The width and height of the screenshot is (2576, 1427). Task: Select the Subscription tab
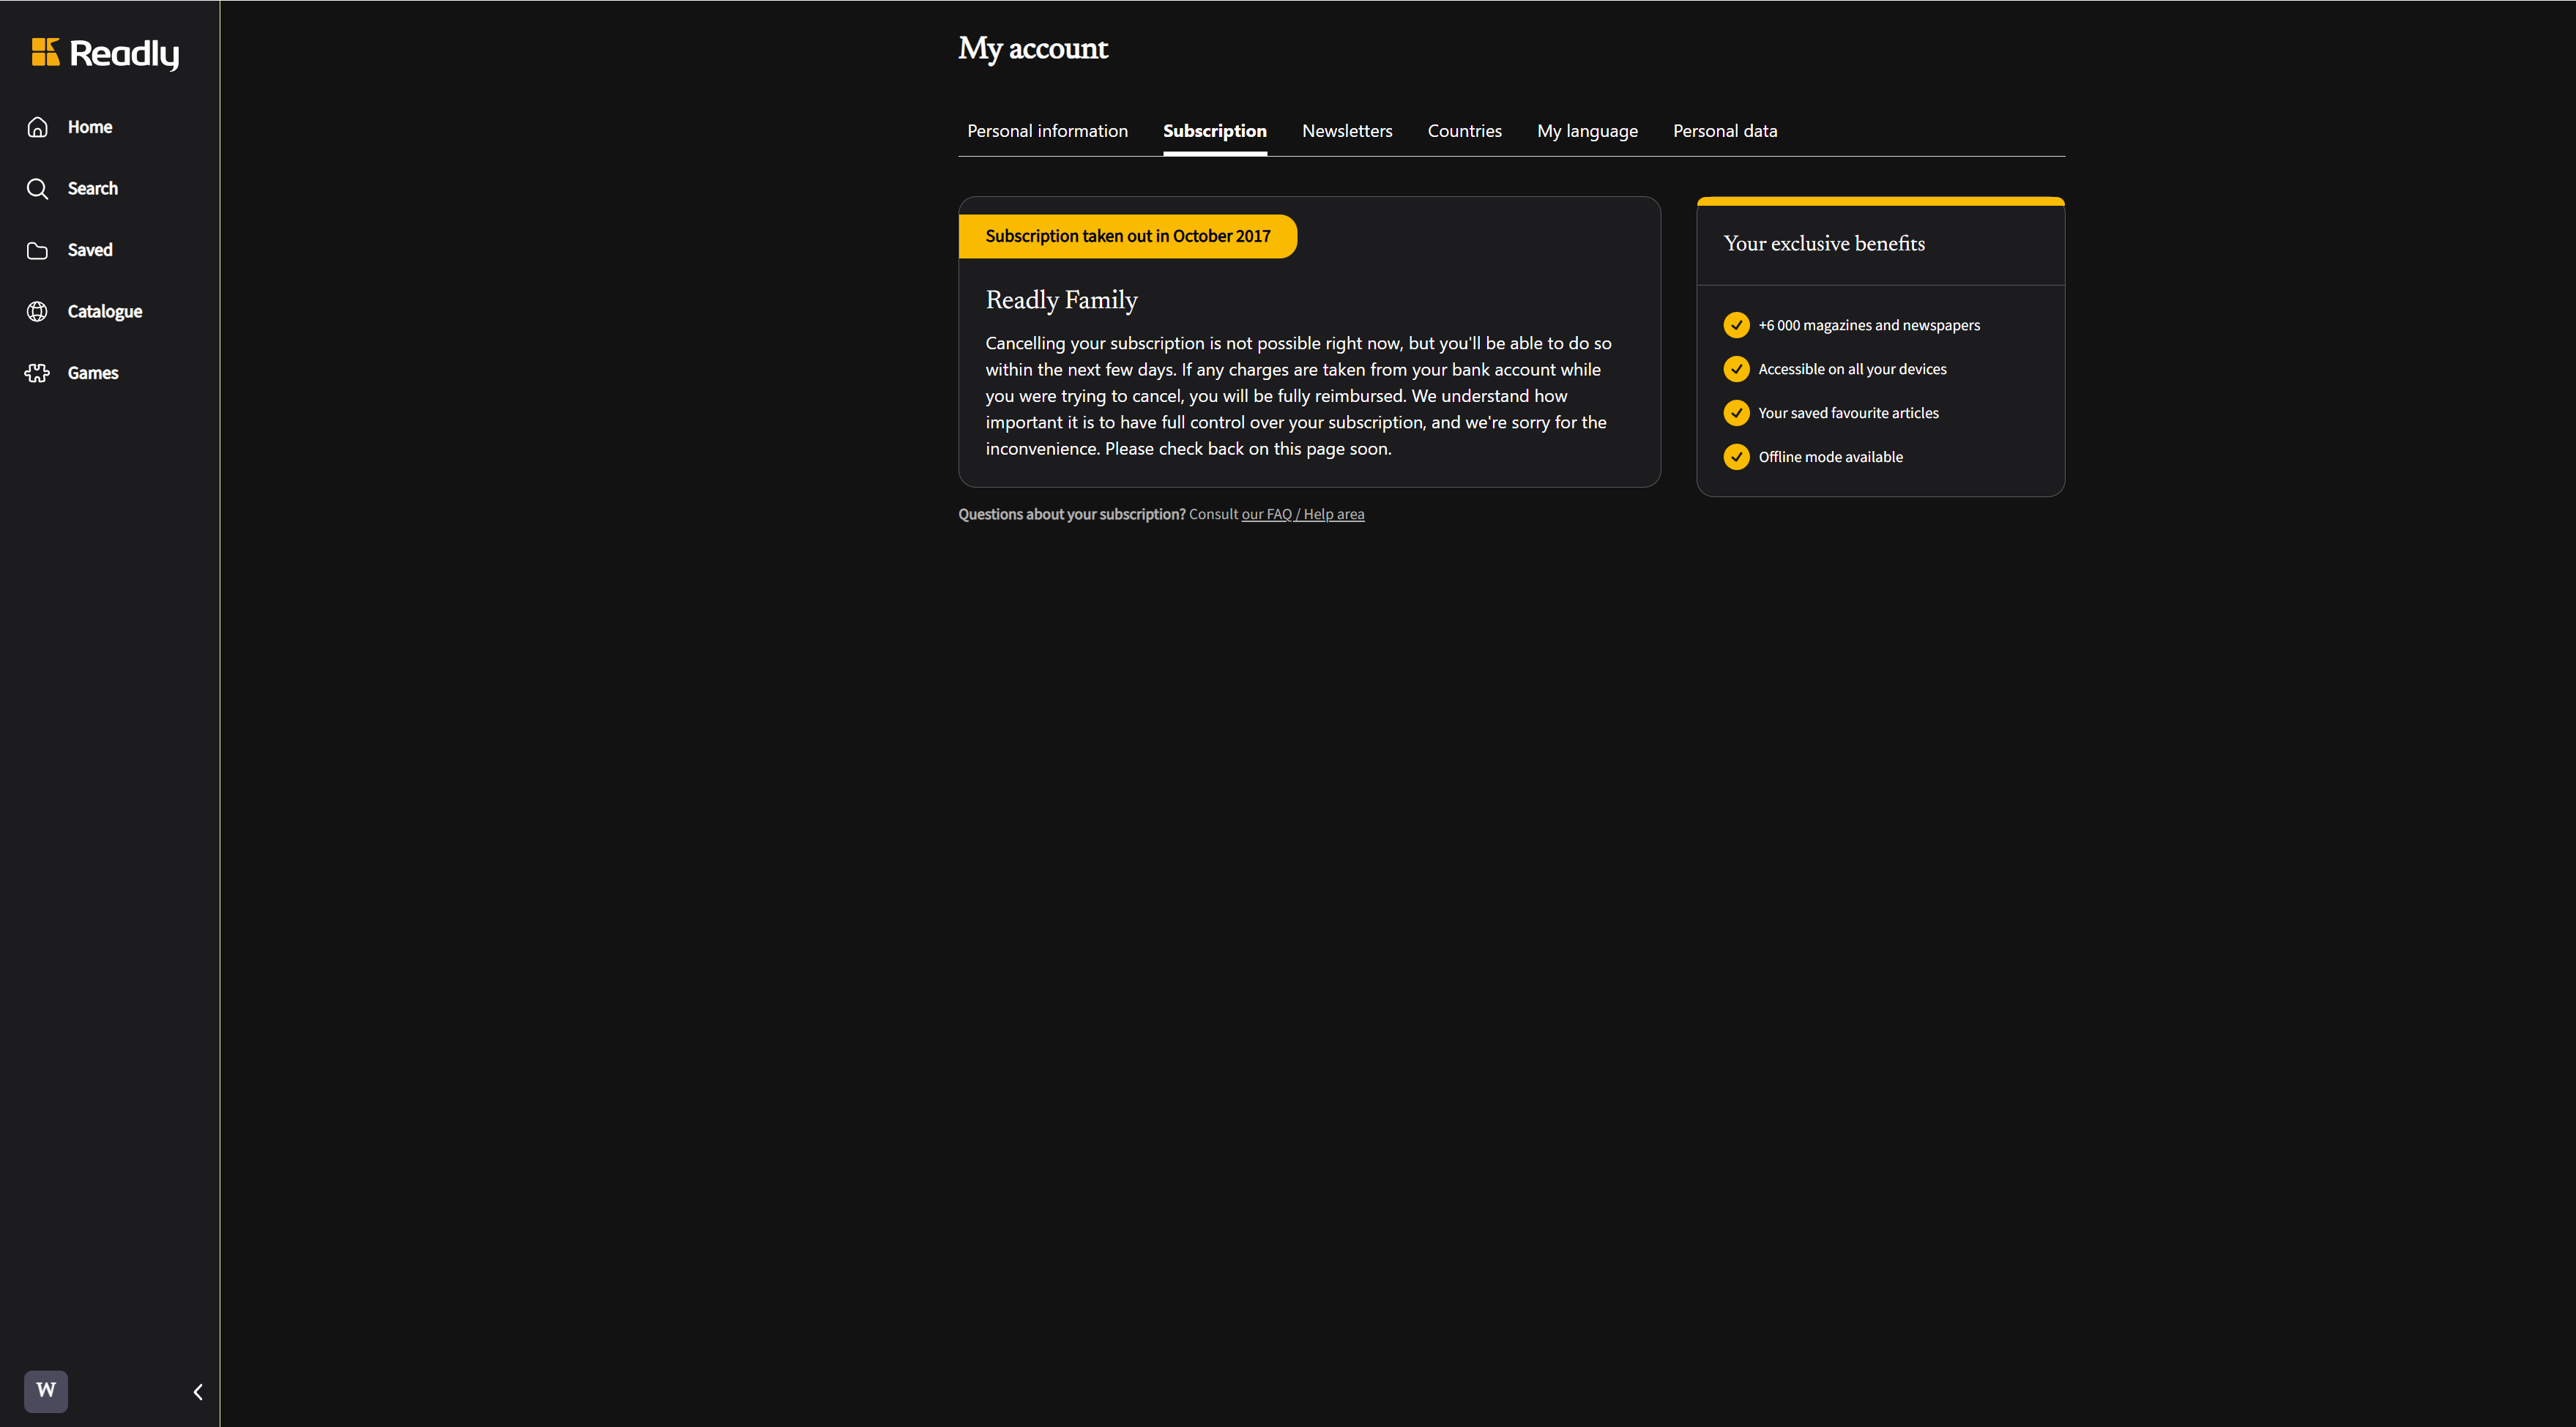1214,131
